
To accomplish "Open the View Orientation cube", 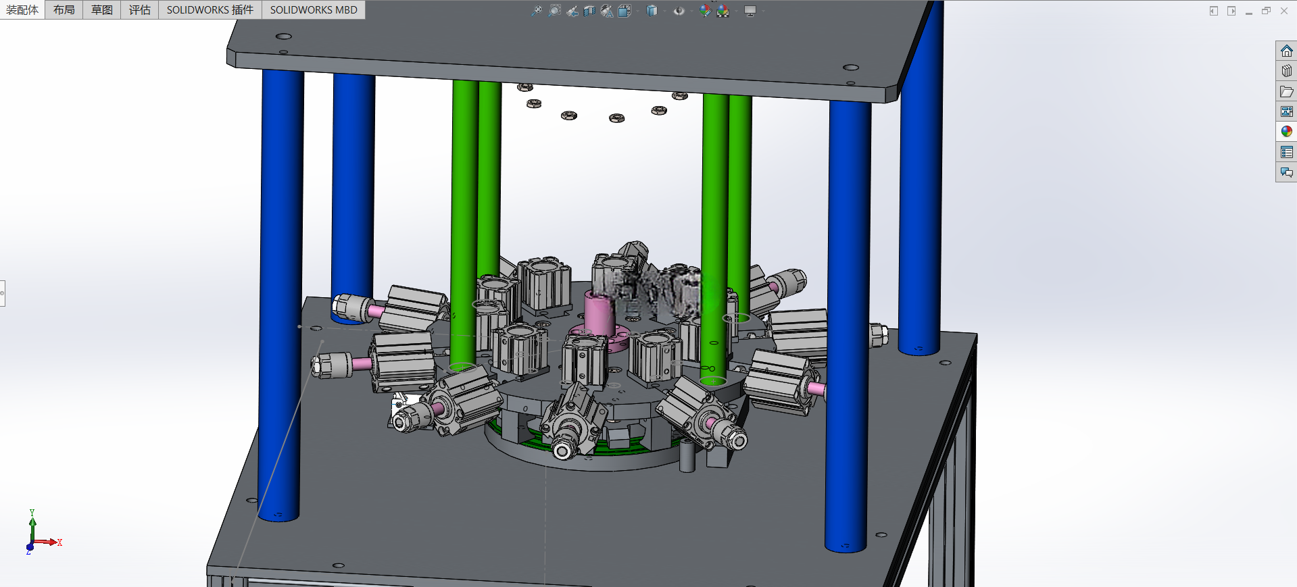I will (x=625, y=11).
